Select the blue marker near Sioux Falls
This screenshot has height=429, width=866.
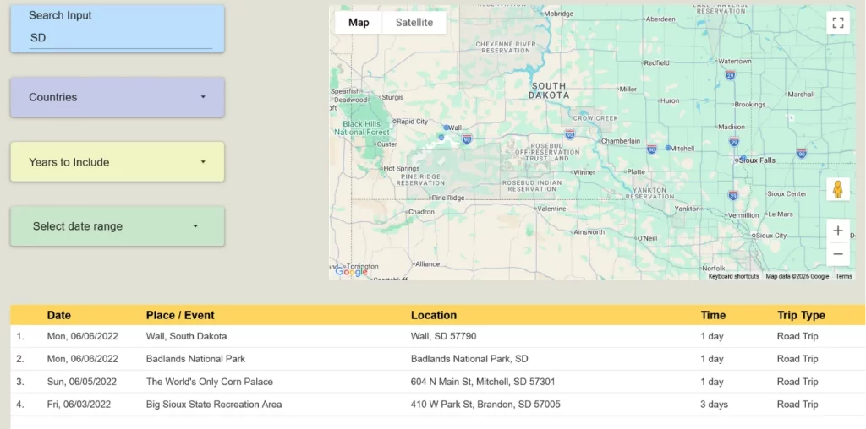(743, 158)
